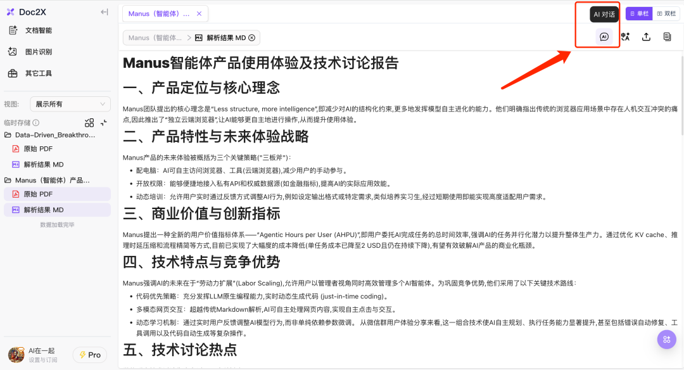
Task: Click the bullet line starting with 动态培训
Action: click(x=341, y=197)
